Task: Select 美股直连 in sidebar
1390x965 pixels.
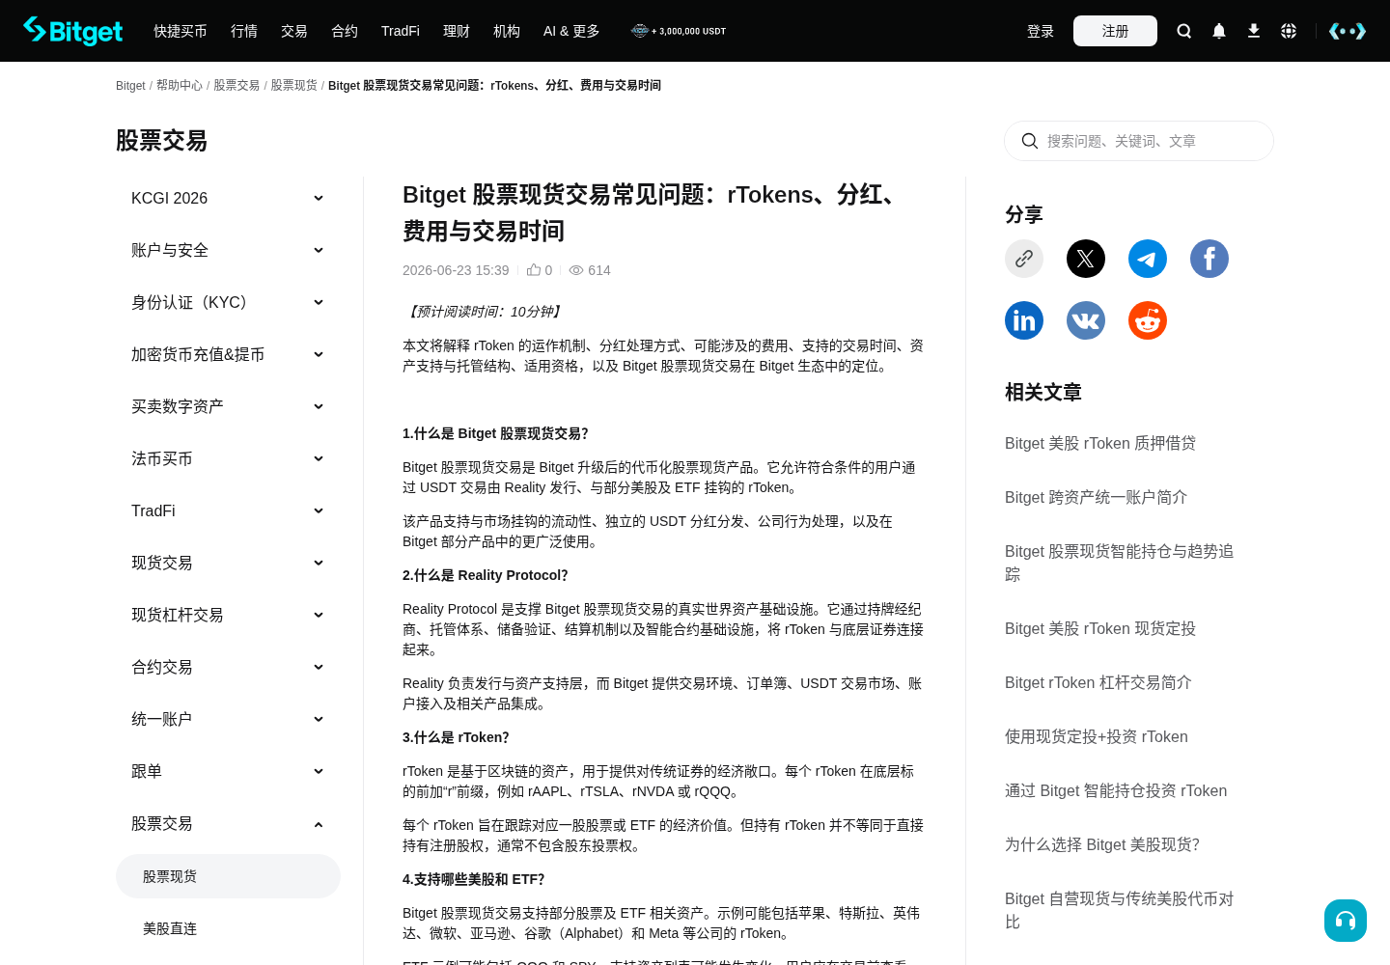Action: click(228, 928)
